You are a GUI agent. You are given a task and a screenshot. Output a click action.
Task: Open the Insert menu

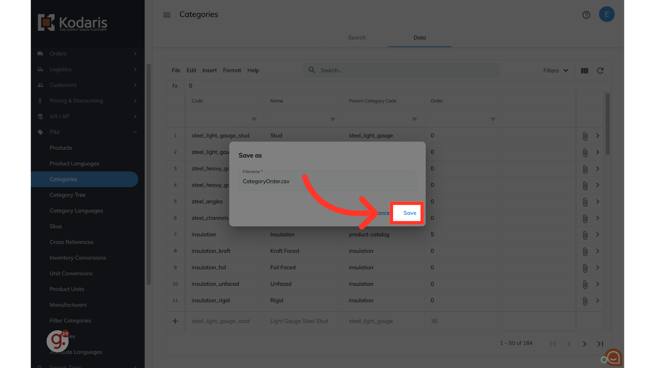click(x=209, y=70)
